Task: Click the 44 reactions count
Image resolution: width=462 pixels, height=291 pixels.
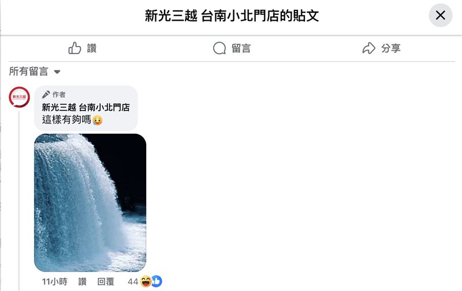Action: pos(133,282)
